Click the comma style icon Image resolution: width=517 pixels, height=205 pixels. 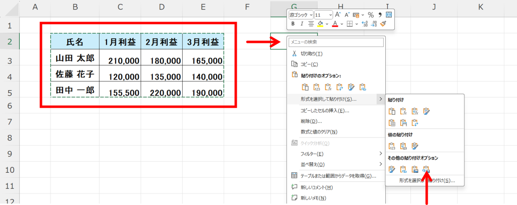coord(379,15)
